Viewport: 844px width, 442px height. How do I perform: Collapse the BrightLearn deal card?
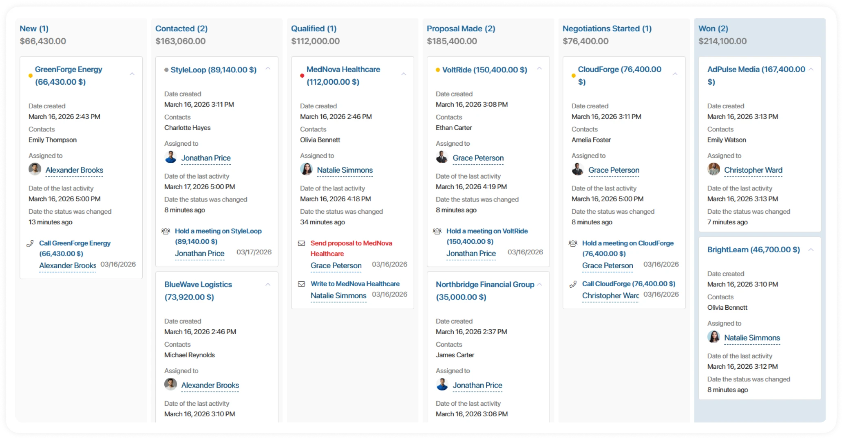pyautogui.click(x=811, y=249)
